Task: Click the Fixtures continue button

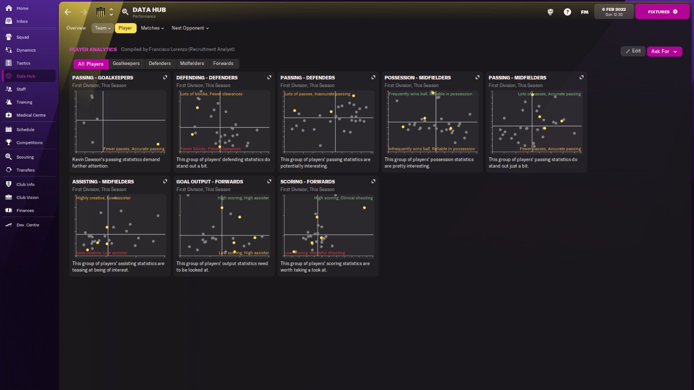Action: (x=662, y=11)
